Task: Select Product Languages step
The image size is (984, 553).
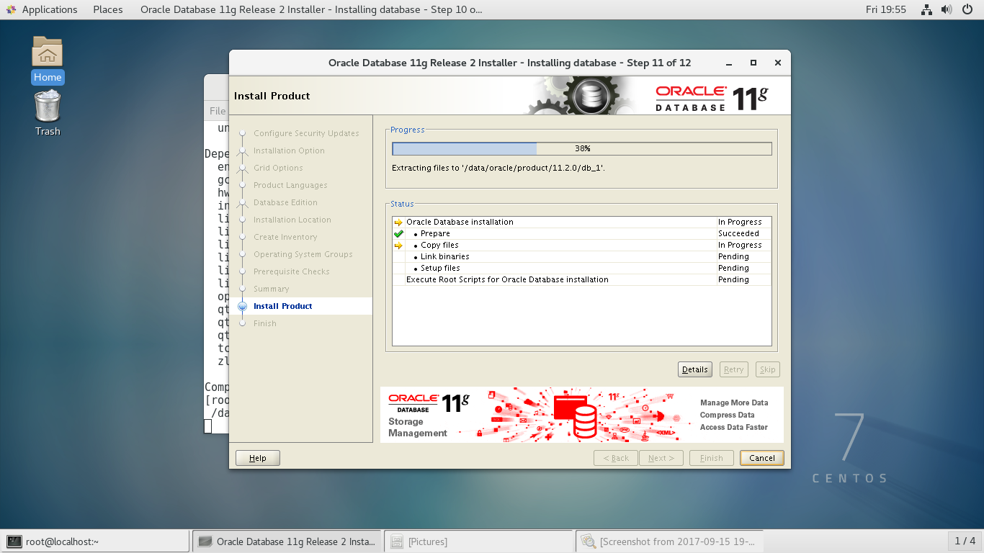Action: pyautogui.click(x=290, y=185)
